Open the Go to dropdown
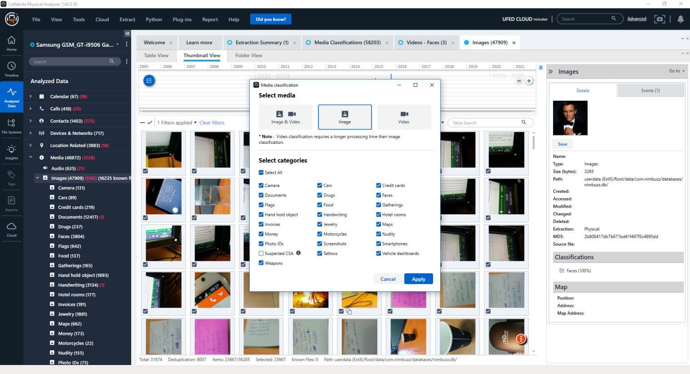Screen dimensions: 690x374 [677, 71]
